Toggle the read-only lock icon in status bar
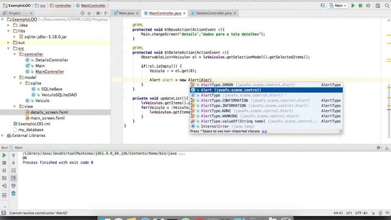Screen dimensions: 391x220 pyautogui.click(x=373, y=213)
